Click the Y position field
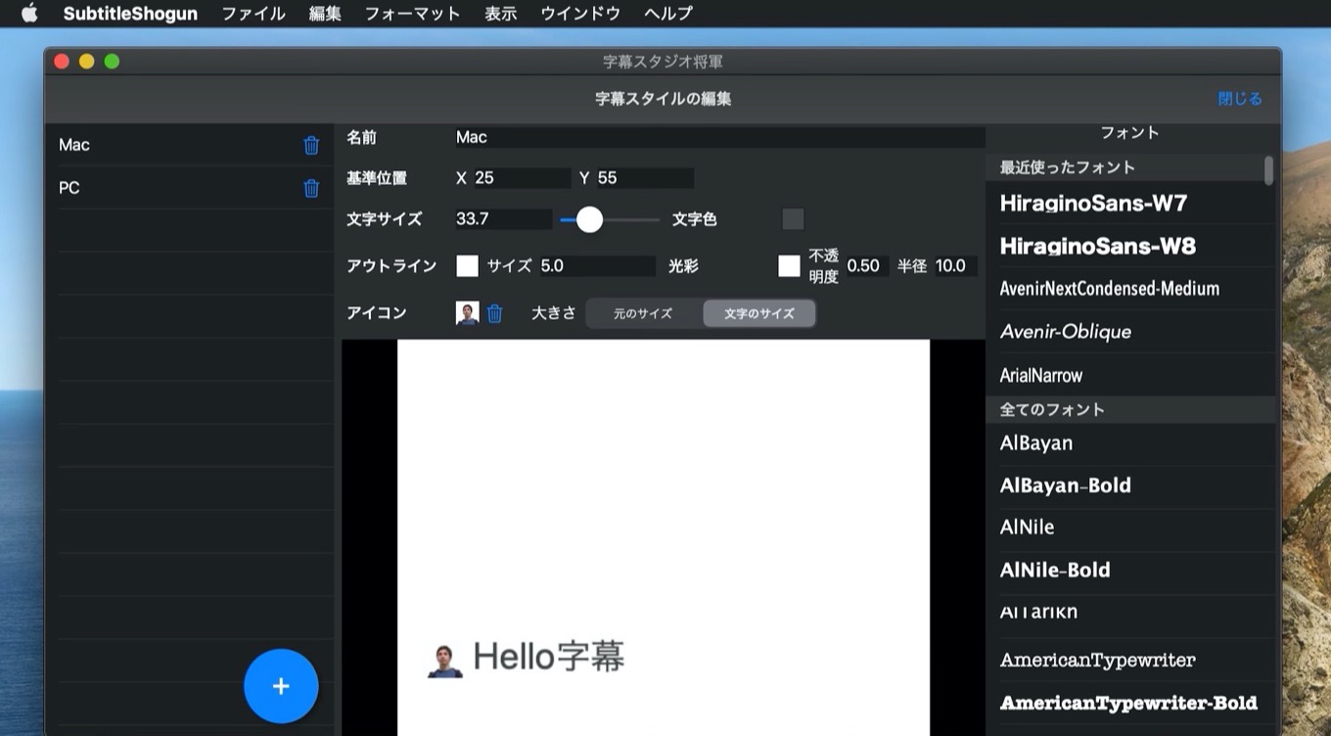This screenshot has width=1331, height=736. click(x=645, y=178)
